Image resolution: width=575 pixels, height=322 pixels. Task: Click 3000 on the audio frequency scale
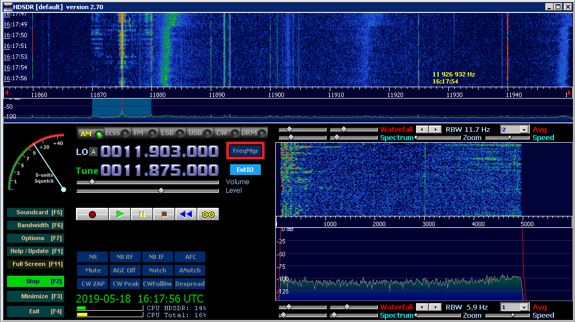428,224
